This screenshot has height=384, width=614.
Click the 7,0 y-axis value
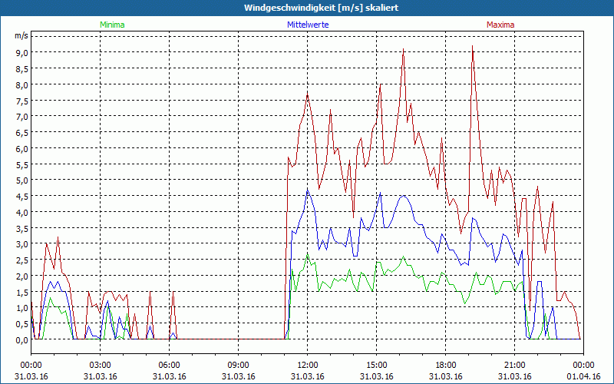pos(22,117)
